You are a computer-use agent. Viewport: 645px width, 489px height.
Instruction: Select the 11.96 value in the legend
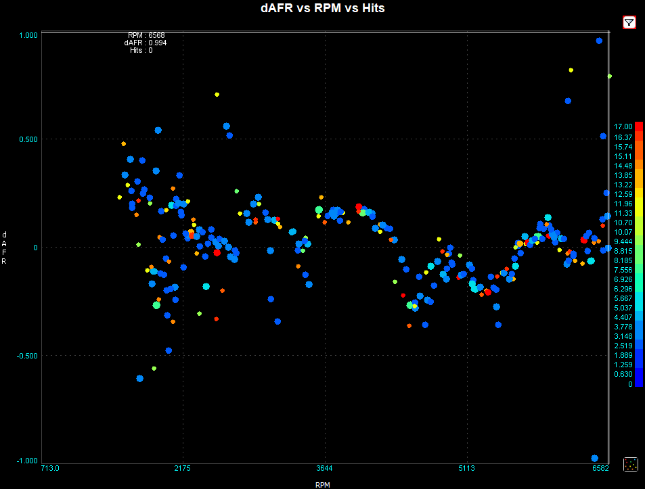pos(623,204)
